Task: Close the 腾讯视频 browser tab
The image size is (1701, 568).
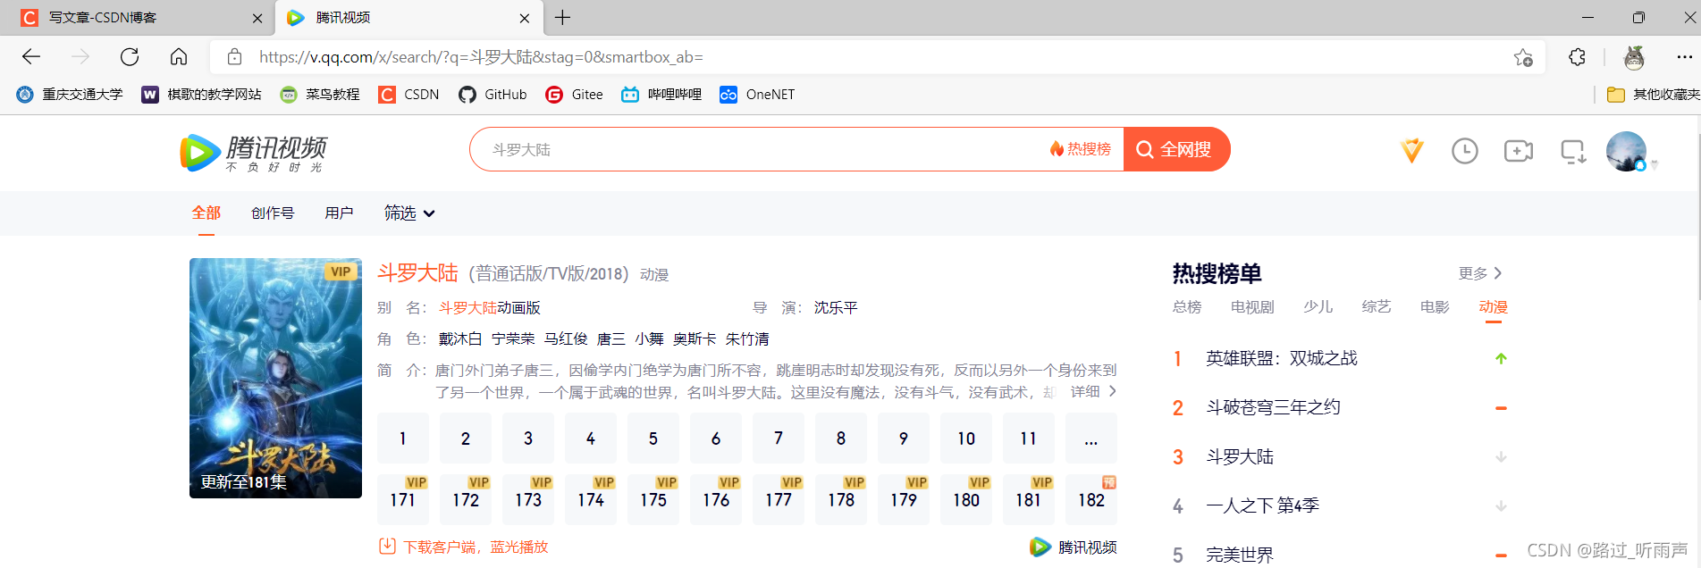Action: (525, 18)
